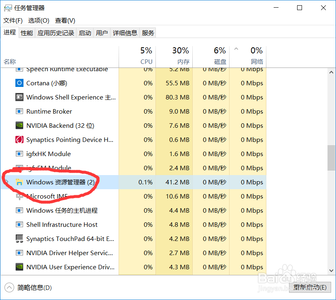Open the 选项(O) menu
This screenshot has height=300, width=336.
pyautogui.click(x=38, y=21)
